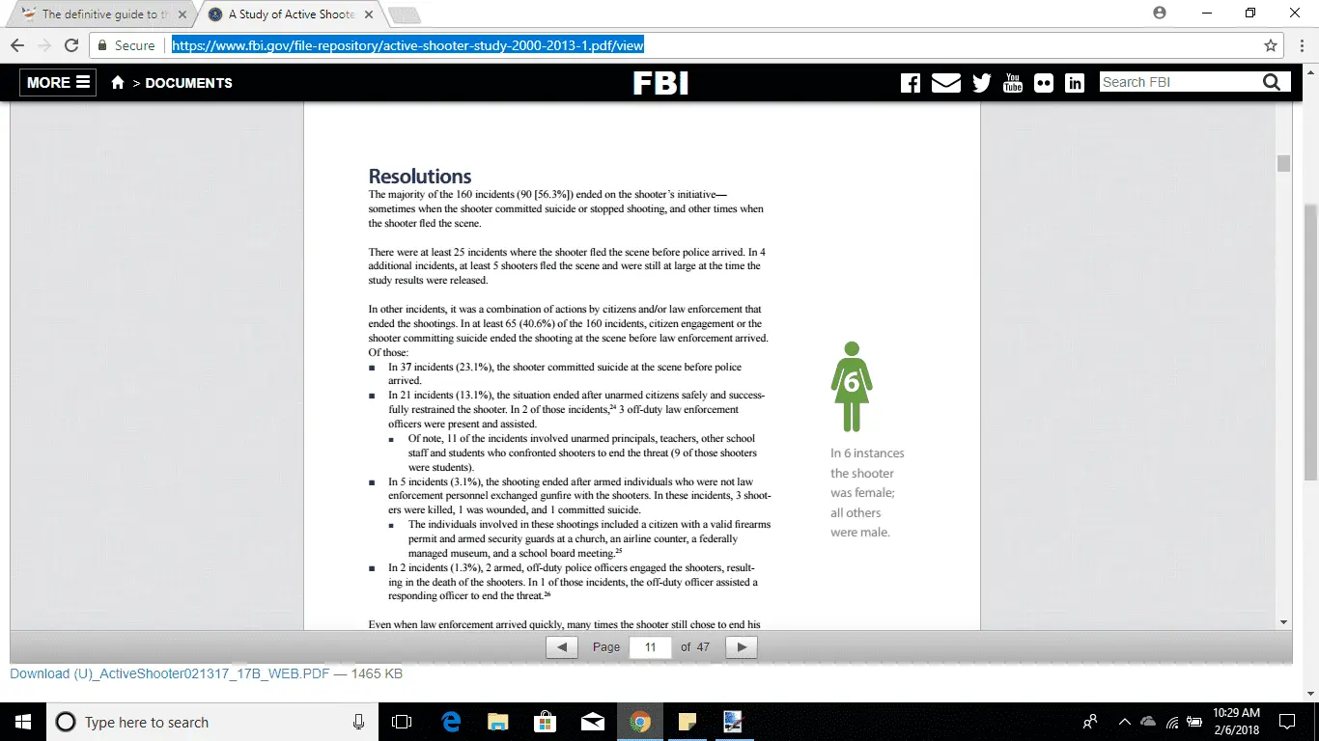Open a new tab with the new-tab button

(405, 14)
